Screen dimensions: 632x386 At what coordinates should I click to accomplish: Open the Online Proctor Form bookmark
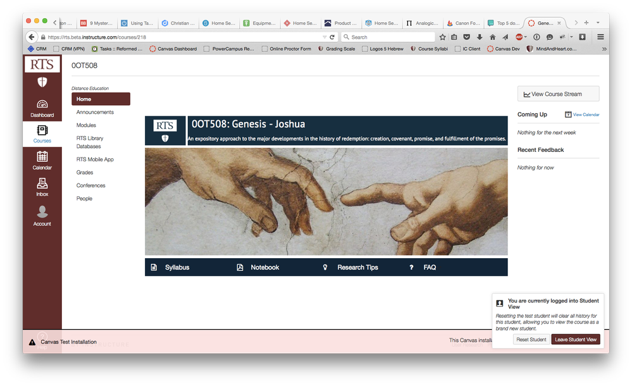coord(287,49)
